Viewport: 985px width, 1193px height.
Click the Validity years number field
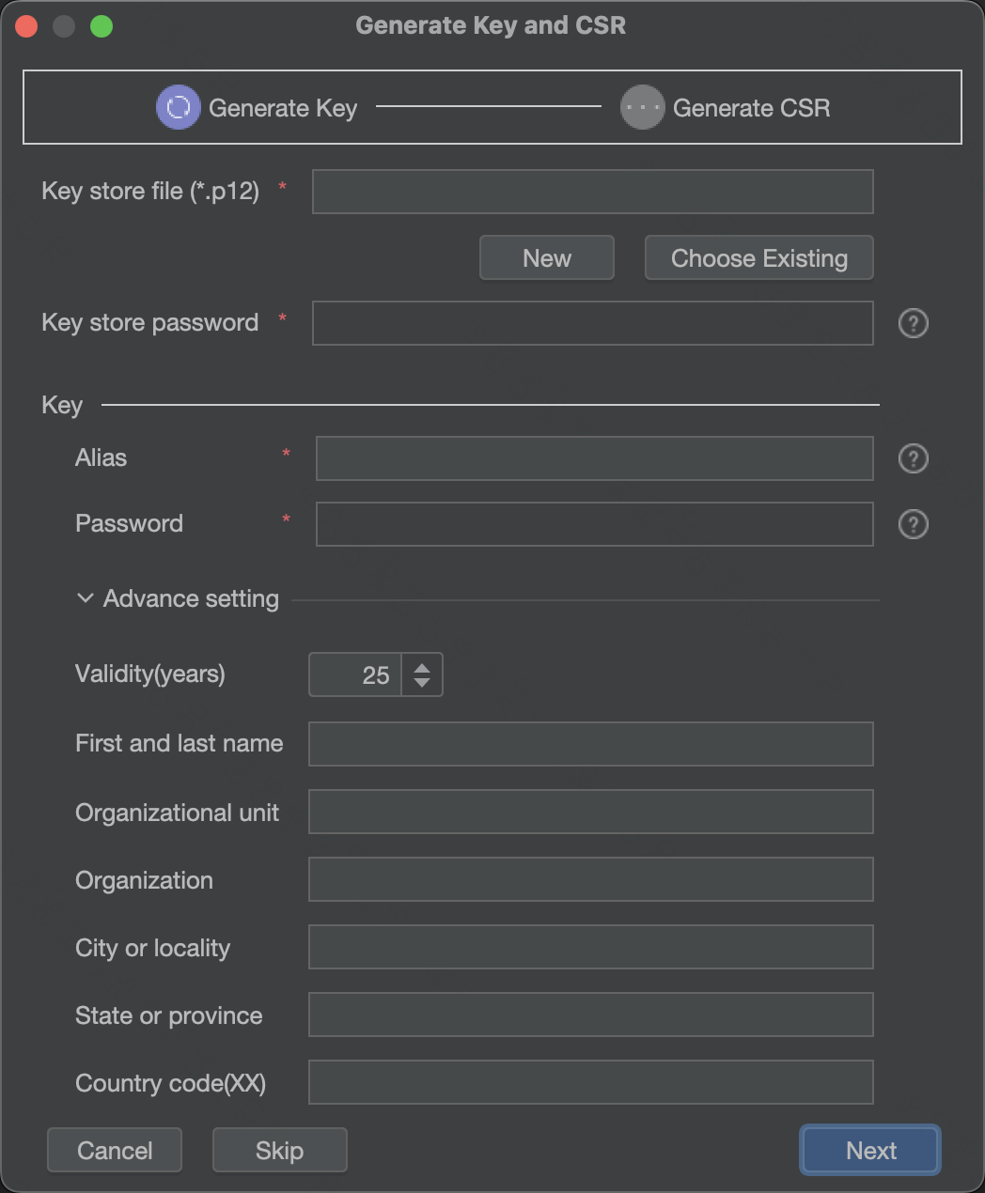(x=356, y=674)
